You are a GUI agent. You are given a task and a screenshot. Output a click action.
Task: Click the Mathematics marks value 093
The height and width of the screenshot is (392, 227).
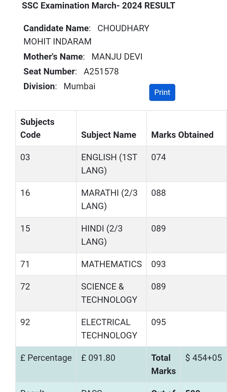point(159,264)
